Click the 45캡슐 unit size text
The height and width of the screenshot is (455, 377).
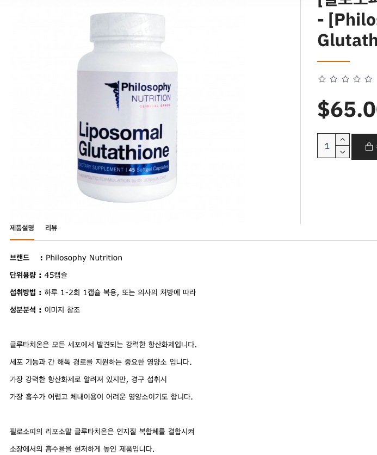pos(56,275)
